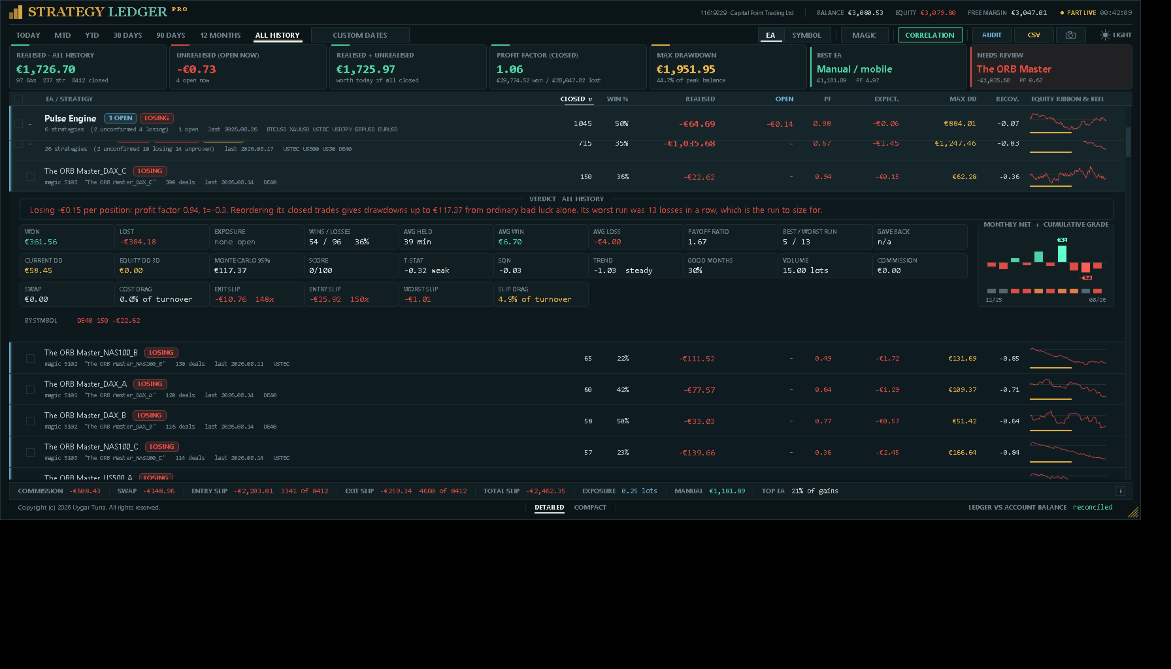Sort table by WIN % column

click(x=618, y=99)
